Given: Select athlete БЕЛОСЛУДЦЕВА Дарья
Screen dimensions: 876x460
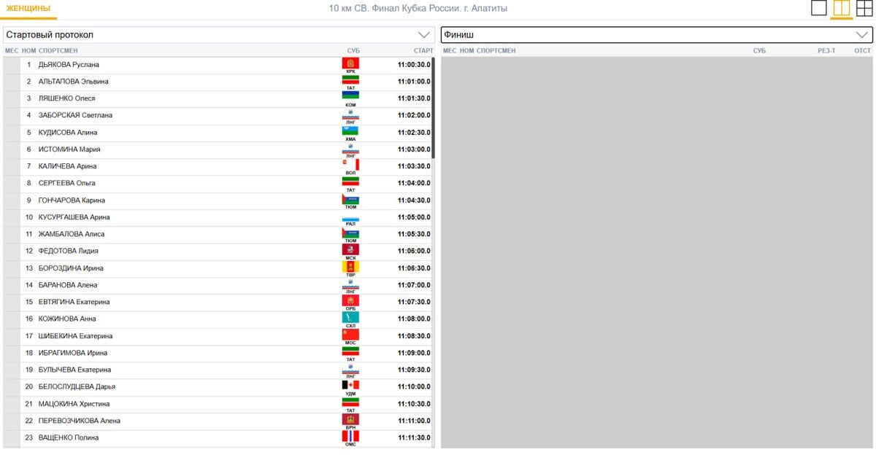Looking at the screenshot, I should tap(77, 386).
